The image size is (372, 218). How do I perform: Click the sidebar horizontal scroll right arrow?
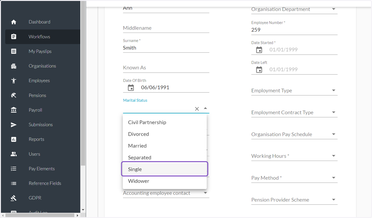pos(77,215)
